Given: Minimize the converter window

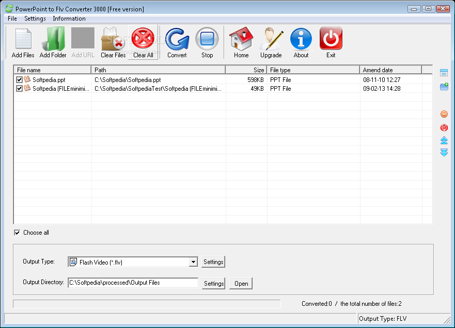Looking at the screenshot, I should click(x=414, y=9).
